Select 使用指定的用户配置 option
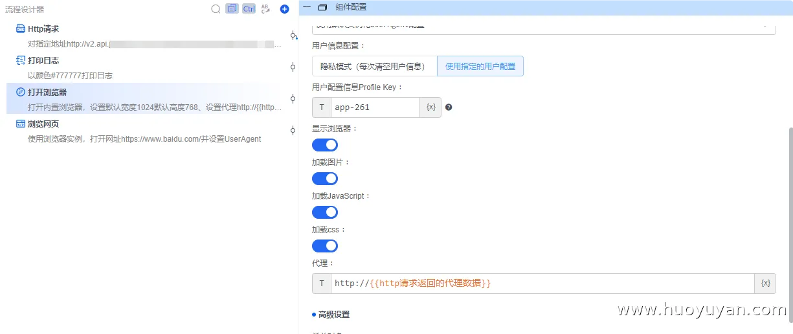The image size is (793, 334). pyautogui.click(x=480, y=66)
